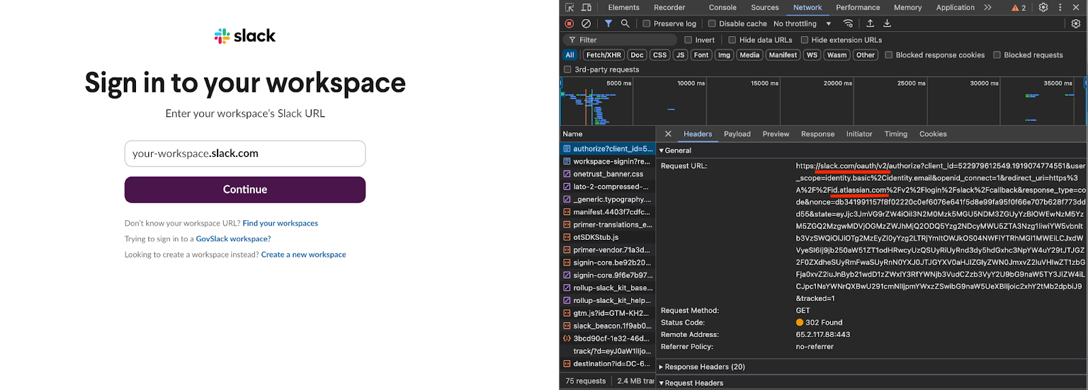Viewport: 1088px width, 390px height.
Task: Open the 2 warnings issues indicator
Action: [1019, 8]
